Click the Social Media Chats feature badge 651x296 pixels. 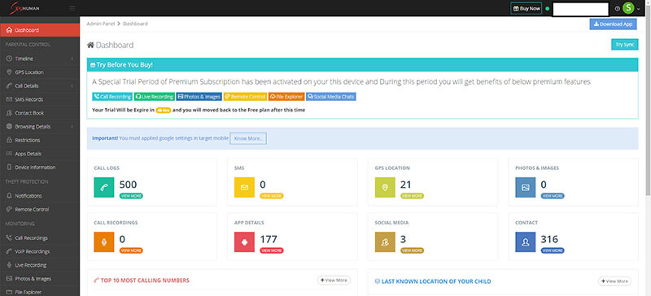331,97
